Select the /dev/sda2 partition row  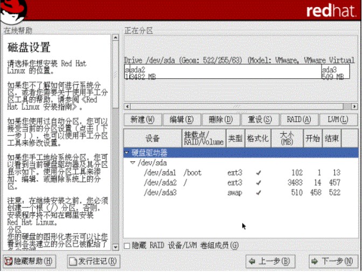pos(241,183)
